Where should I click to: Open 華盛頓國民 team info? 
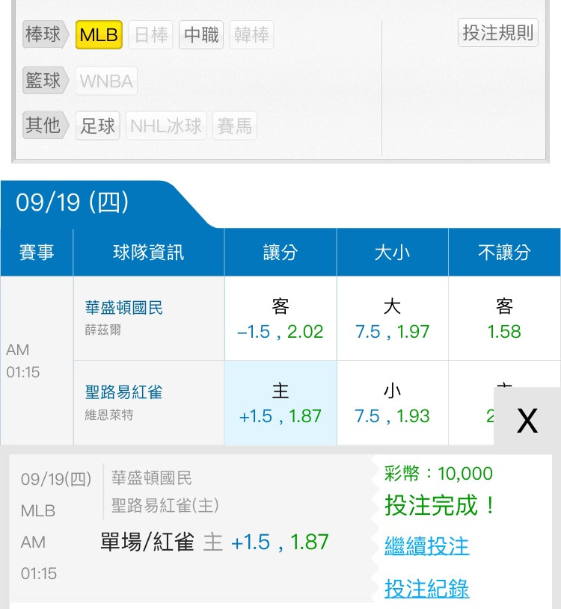coord(124,308)
